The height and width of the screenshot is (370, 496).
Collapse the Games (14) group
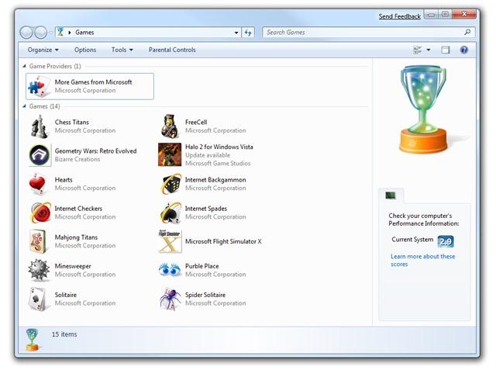click(24, 106)
